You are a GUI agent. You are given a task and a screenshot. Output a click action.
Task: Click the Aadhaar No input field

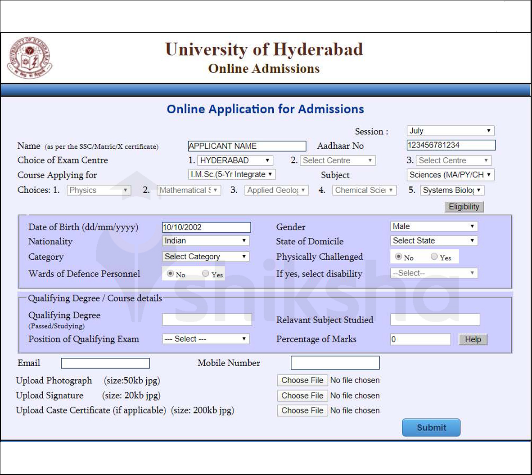[451, 145]
